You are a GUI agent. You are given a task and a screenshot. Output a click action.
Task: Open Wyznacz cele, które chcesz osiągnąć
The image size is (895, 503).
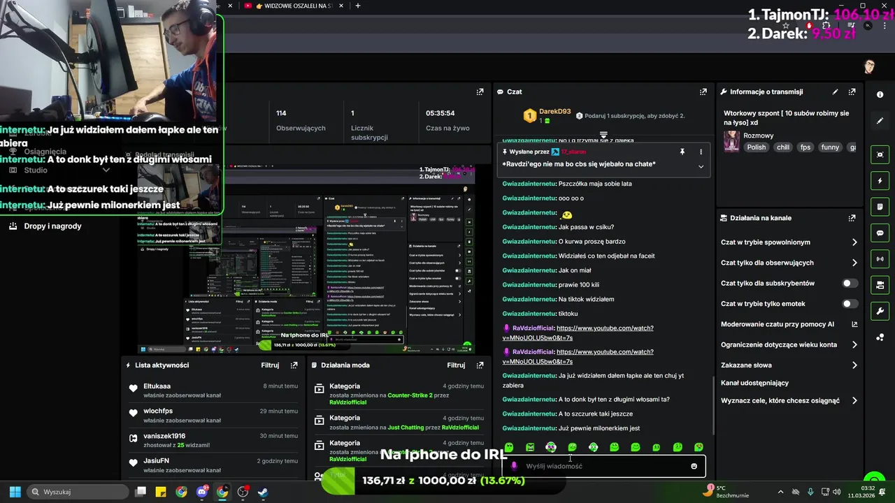[789, 400]
